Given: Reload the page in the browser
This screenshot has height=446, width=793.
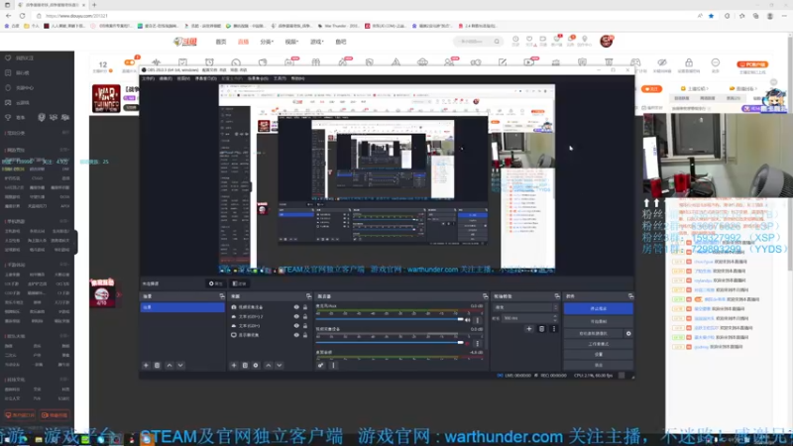Looking at the screenshot, I should click(x=22, y=16).
